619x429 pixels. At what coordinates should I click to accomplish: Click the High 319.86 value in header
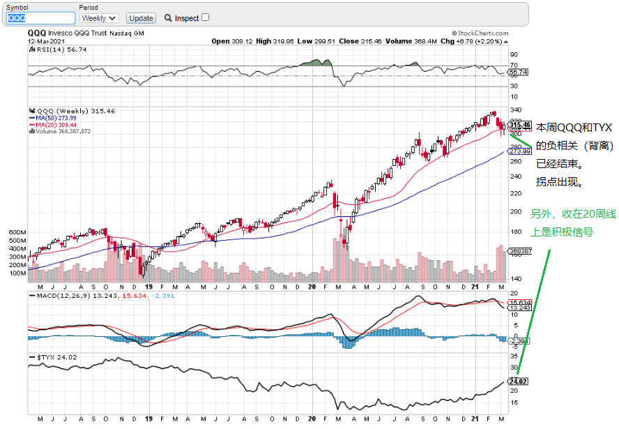tap(275, 41)
